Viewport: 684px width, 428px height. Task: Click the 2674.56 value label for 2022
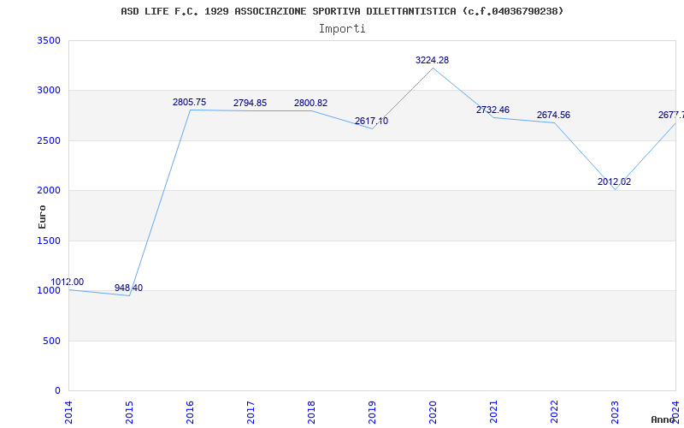pyautogui.click(x=553, y=116)
